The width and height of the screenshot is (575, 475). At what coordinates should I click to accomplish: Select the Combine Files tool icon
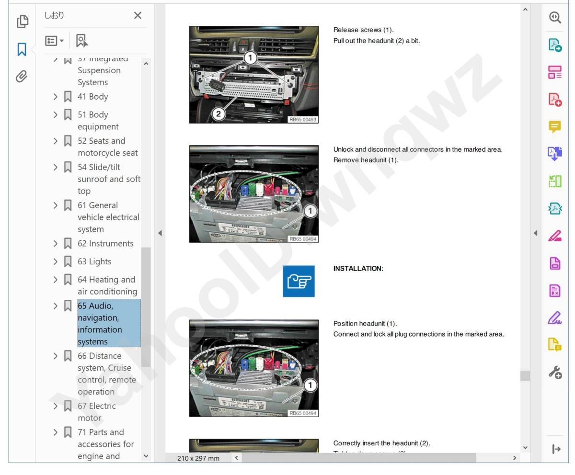(555, 154)
